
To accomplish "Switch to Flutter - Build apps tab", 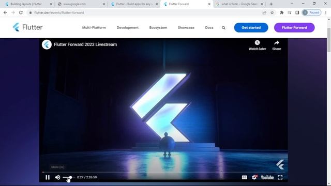I will (134, 4).
